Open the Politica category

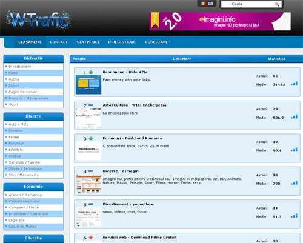(33, 156)
